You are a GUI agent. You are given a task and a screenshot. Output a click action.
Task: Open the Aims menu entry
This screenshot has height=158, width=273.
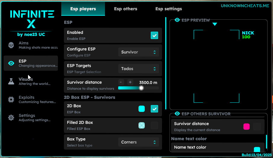[x=31, y=45]
